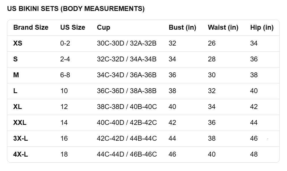Click the hip value in the 4X-L row
Image resolution: width=287 pixels, height=171 pixels.
pos(254,154)
